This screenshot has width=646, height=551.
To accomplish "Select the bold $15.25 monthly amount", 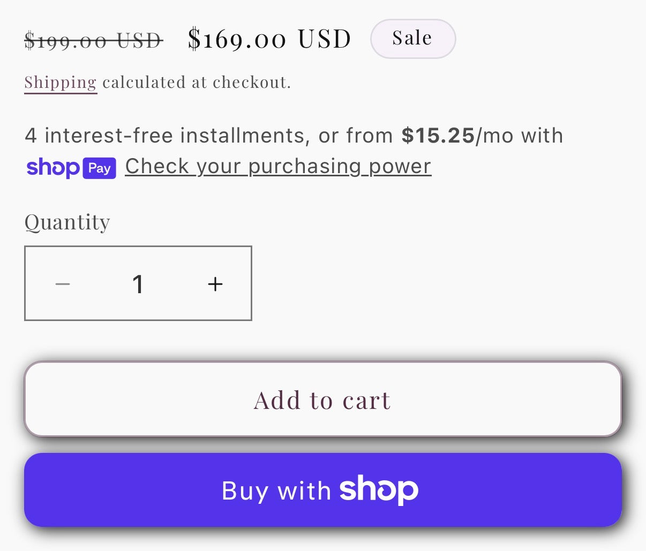I will click(x=438, y=136).
